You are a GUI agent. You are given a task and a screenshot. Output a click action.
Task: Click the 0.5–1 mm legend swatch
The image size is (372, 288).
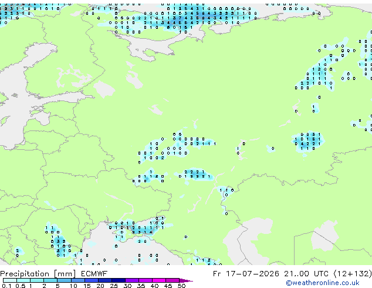pos(23,280)
